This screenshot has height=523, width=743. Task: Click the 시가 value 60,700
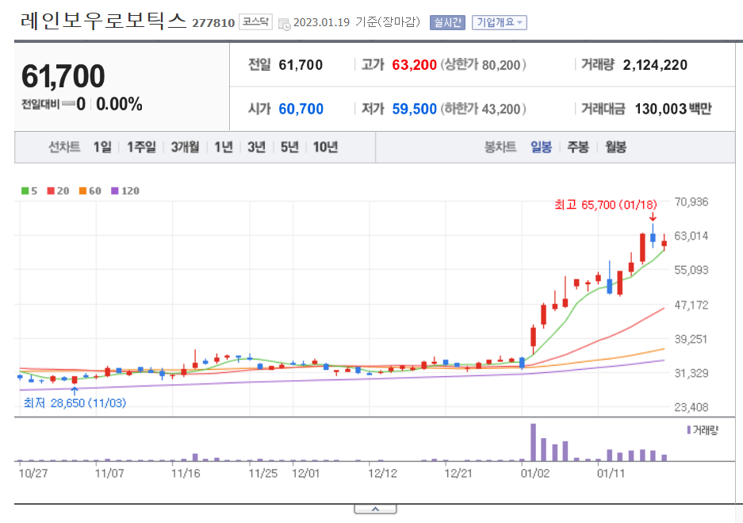point(301,109)
